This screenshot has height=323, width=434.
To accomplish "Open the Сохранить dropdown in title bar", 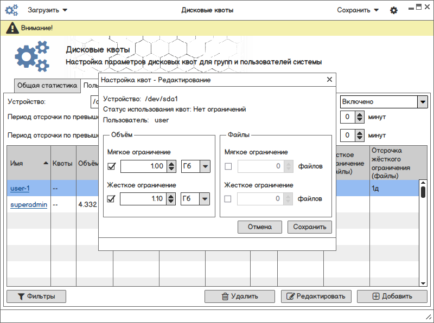I will pyautogui.click(x=358, y=10).
